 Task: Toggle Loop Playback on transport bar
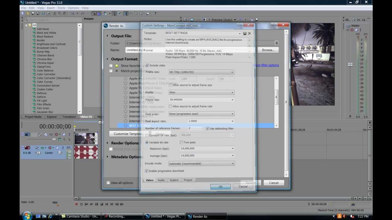coord(81,204)
